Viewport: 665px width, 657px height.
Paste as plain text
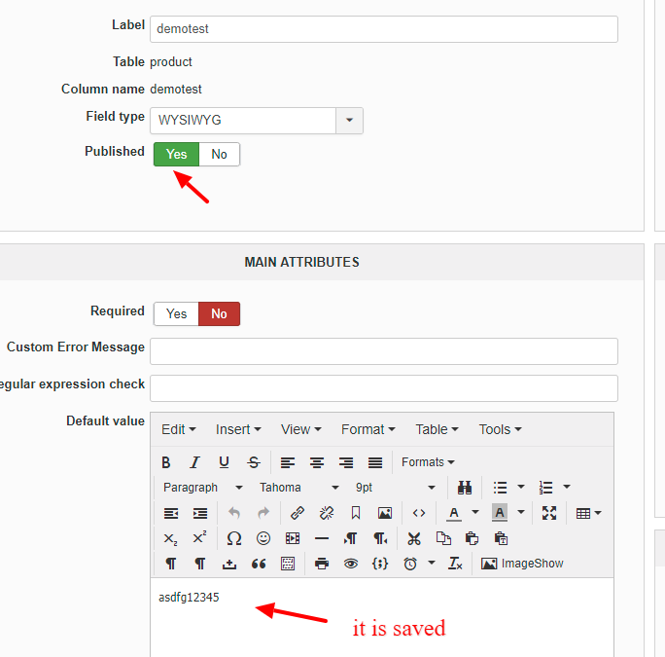pos(502,538)
